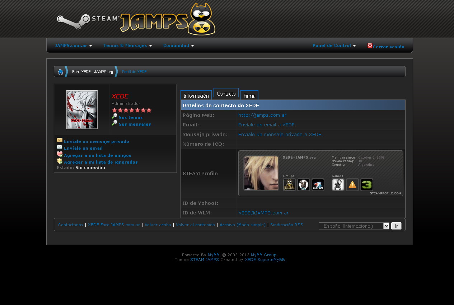Click the red power icon beside Cerrar sesión
The width and height of the screenshot is (454, 305).
[370, 45]
